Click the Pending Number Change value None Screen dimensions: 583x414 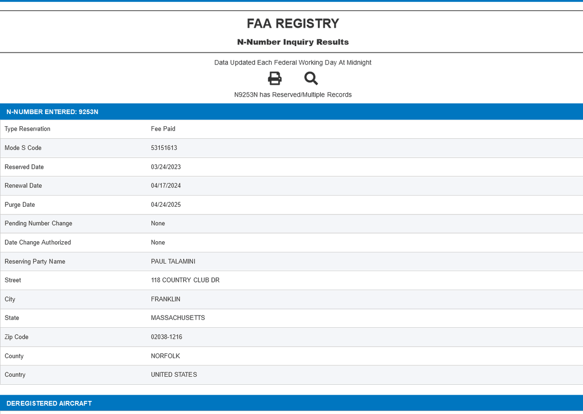click(x=158, y=224)
